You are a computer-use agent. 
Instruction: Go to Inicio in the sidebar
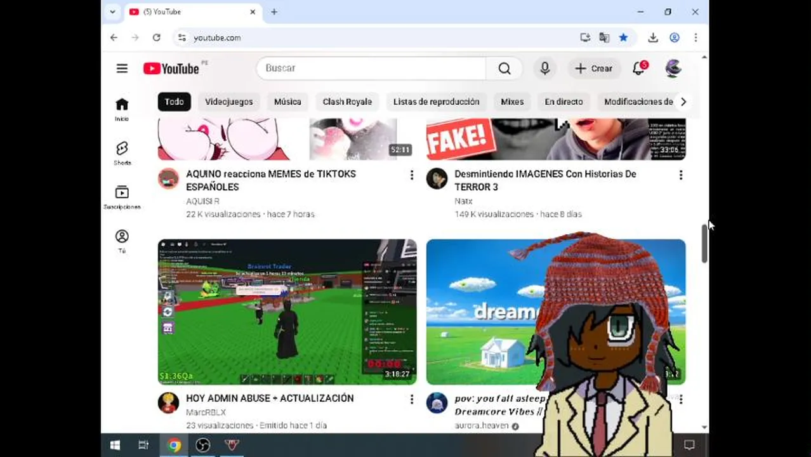122,109
